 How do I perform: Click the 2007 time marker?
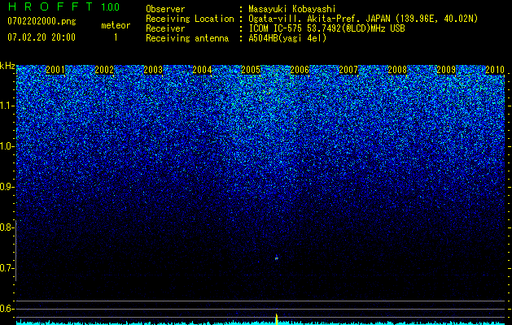(348, 70)
